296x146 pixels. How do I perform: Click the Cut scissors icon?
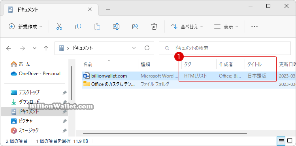point(59,27)
